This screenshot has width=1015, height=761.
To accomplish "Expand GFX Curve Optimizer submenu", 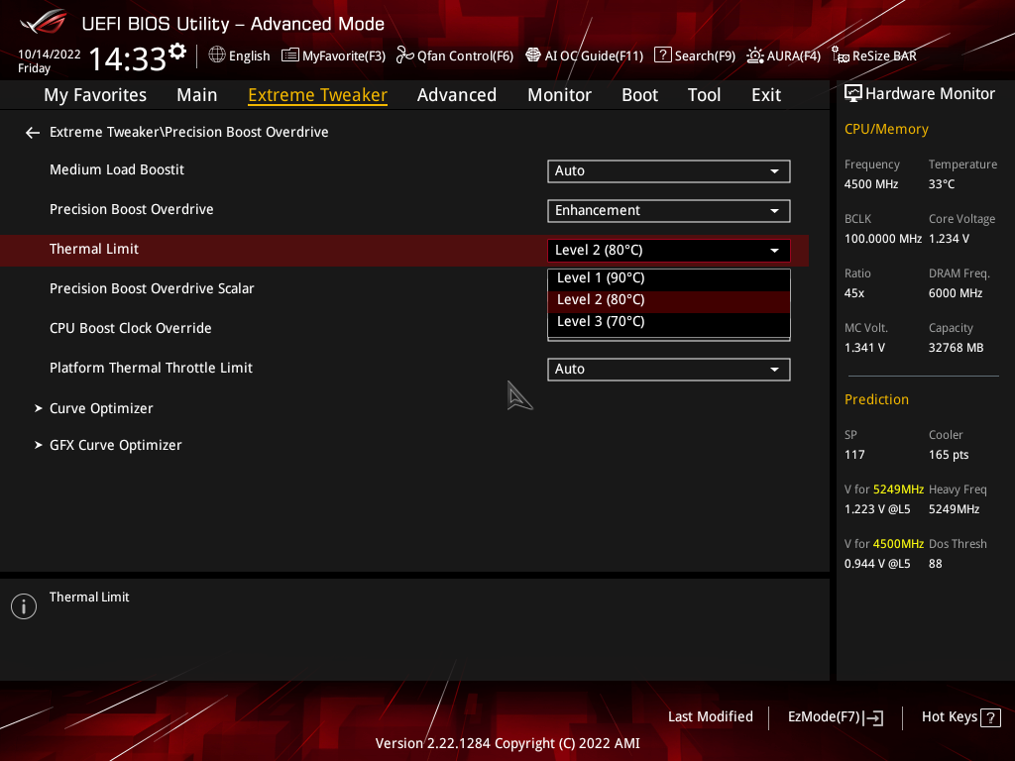I will coord(115,445).
